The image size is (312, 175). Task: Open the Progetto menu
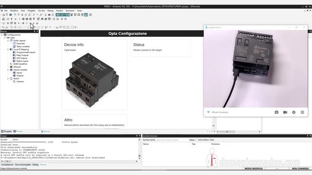31,11
